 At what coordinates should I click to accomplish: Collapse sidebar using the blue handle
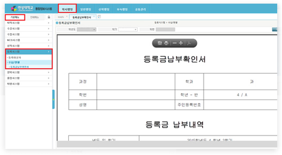[x=53, y=99]
